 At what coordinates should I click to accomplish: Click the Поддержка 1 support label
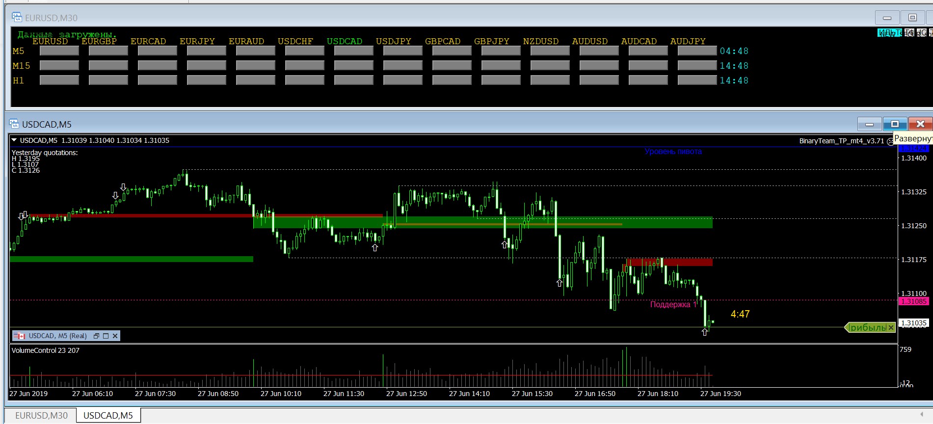(673, 305)
